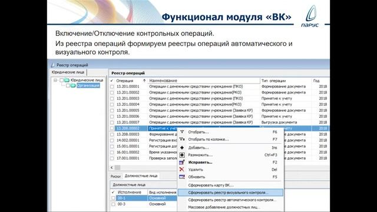Sort by the Год column header
The width and height of the screenshot is (377, 212).
pos(320,81)
